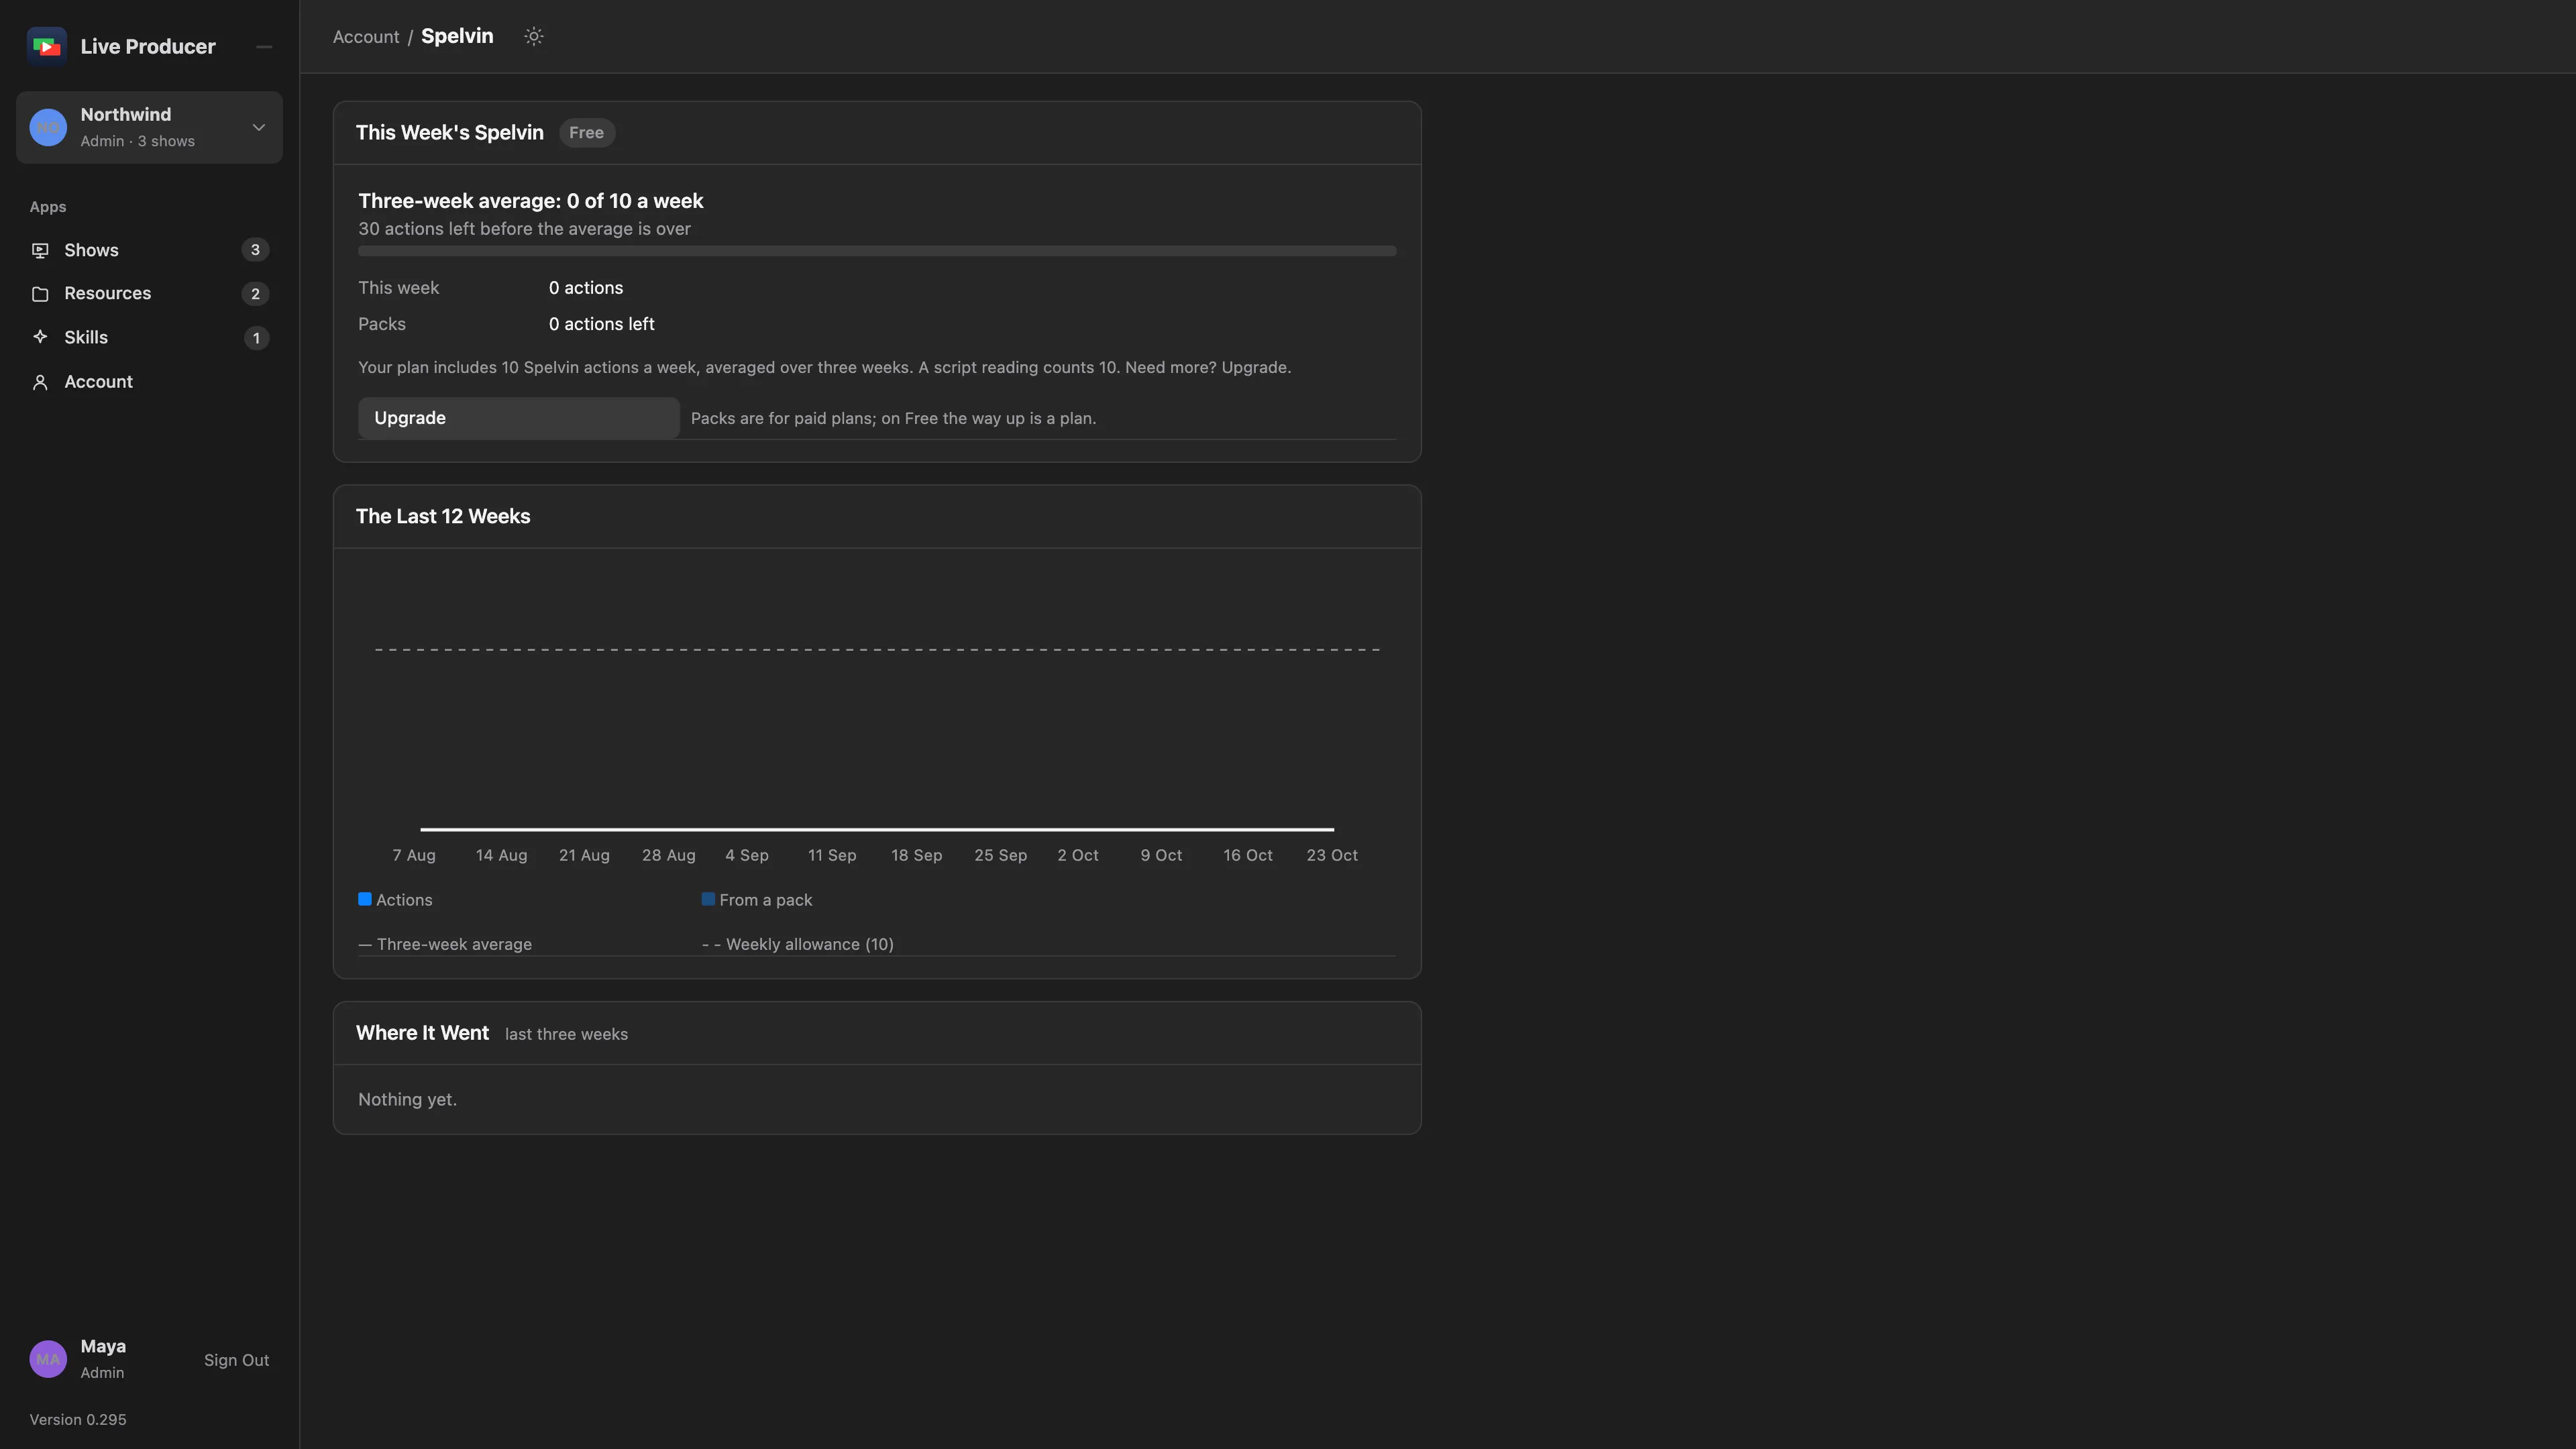2576x1449 pixels.
Task: Click the three-week average progress bar
Action: tap(877, 251)
